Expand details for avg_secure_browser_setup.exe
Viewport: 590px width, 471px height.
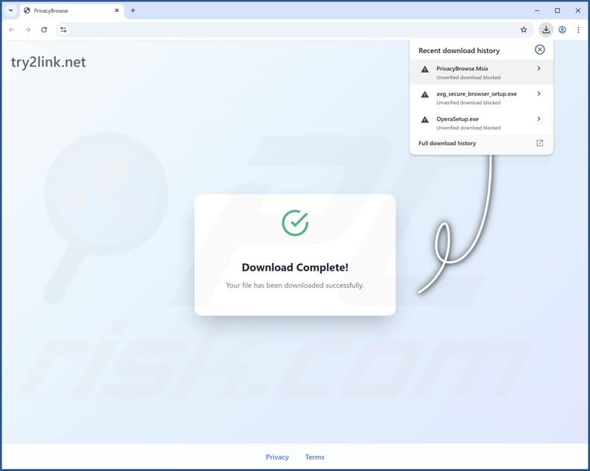pyautogui.click(x=538, y=93)
